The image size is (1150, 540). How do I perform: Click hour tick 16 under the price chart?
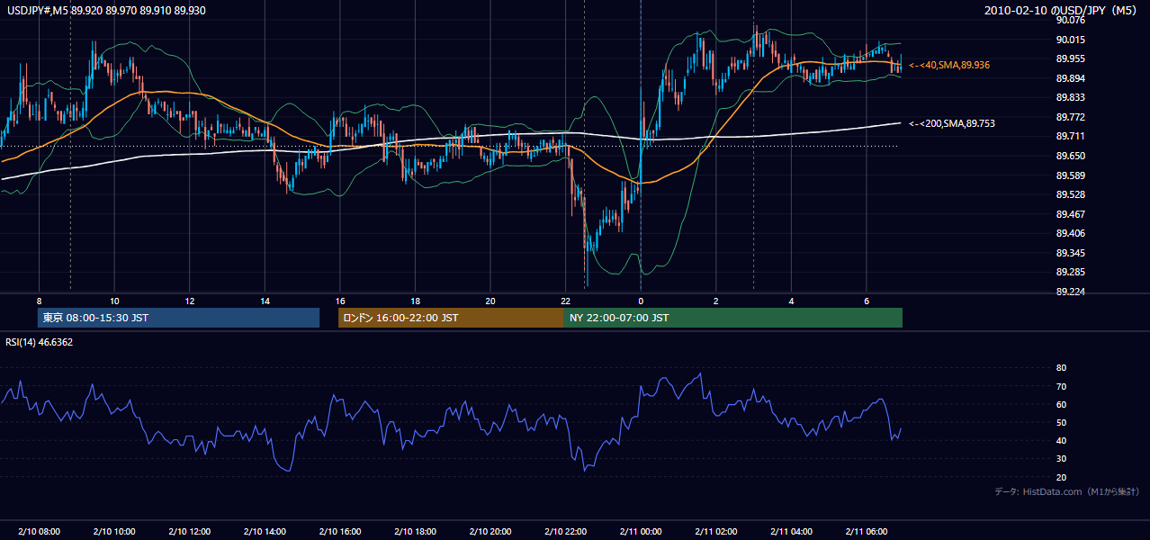(339, 301)
